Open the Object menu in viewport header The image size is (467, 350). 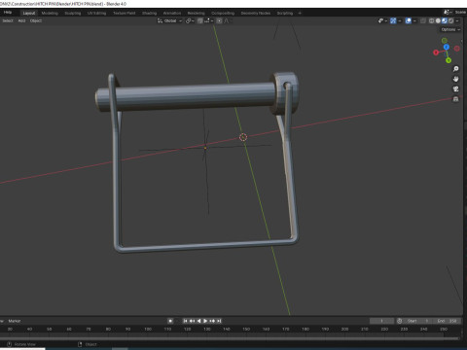pyautogui.click(x=36, y=20)
